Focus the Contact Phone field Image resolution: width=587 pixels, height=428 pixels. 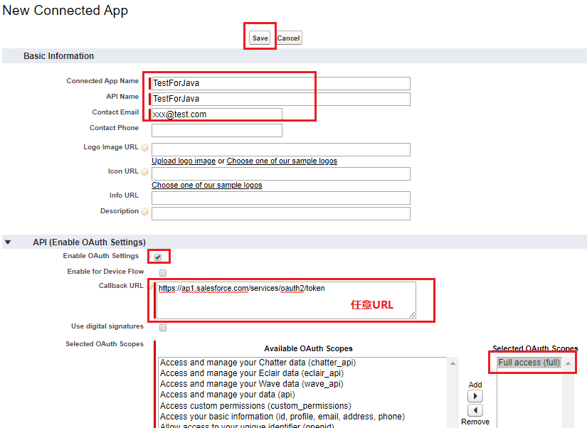point(217,131)
